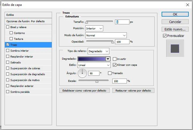The width and height of the screenshot is (193, 130).
Task: Enable the Bisel y relieve checkbox
Action: click(8, 27)
